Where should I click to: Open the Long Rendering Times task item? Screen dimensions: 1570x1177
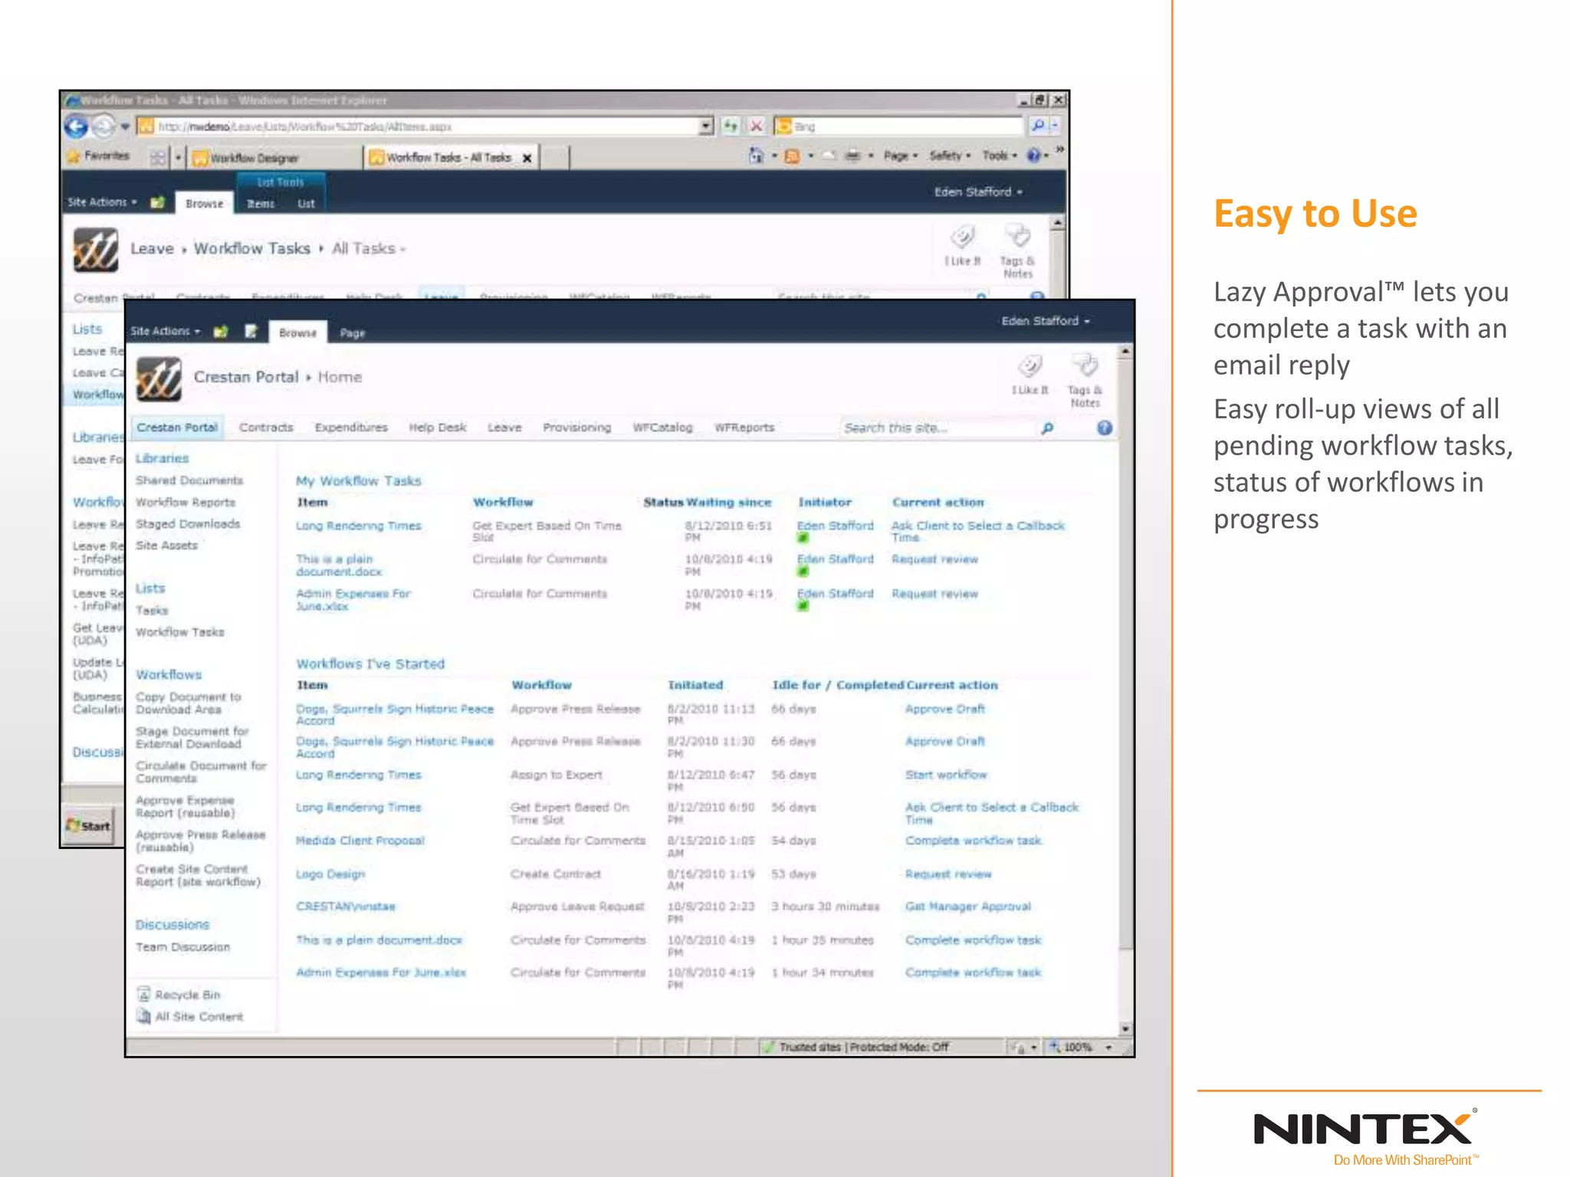point(359,526)
